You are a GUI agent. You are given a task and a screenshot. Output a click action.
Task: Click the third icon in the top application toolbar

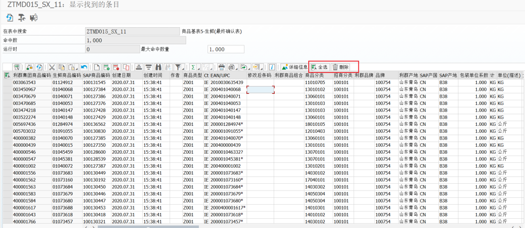pos(34,17)
